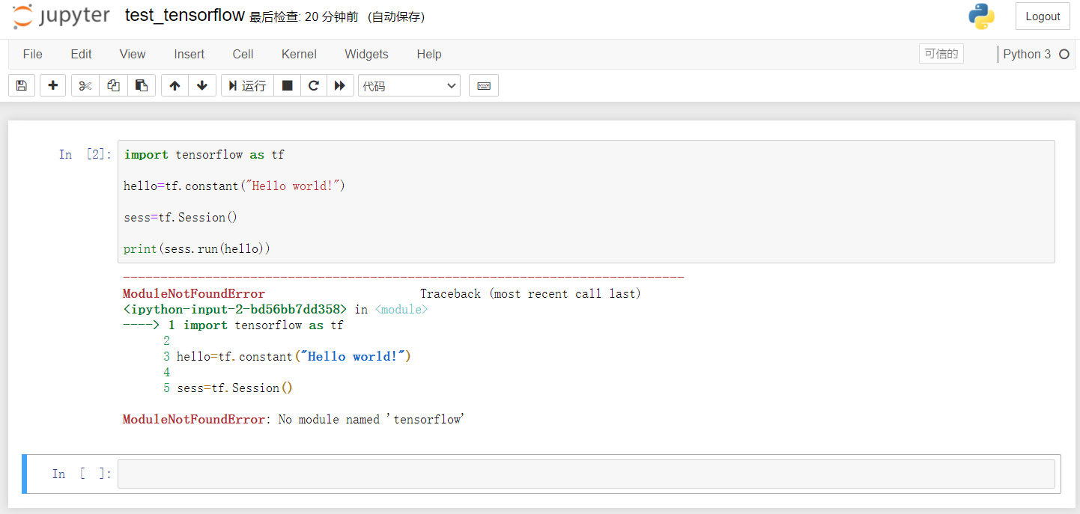Screen dimensions: 1080x514
Task: Click the last checked 最后检查 20 分钟前 text
Action: (304, 17)
